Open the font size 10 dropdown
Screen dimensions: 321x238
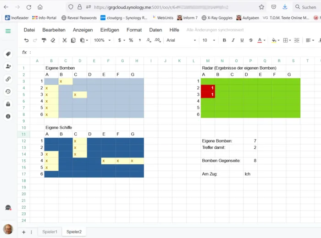(x=209, y=40)
